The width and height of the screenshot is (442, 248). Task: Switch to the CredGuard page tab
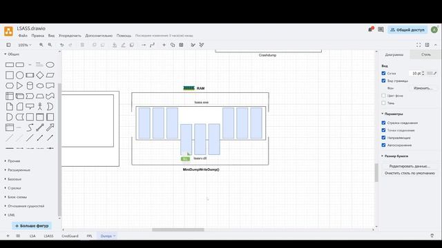coord(70,236)
